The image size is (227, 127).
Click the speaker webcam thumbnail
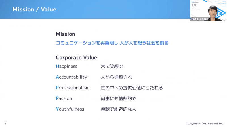[208, 10]
